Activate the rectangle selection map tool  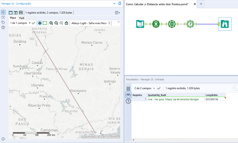pyautogui.click(x=45, y=23)
